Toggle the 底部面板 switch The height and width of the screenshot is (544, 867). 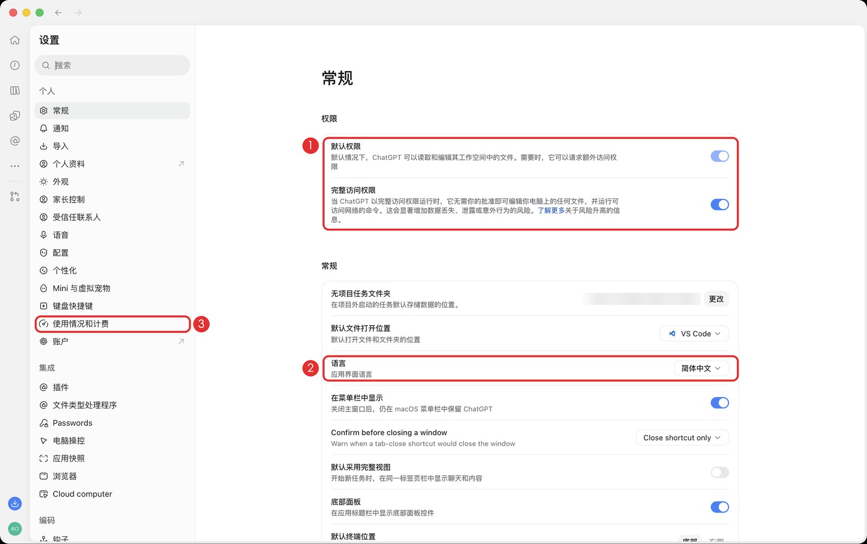(720, 507)
